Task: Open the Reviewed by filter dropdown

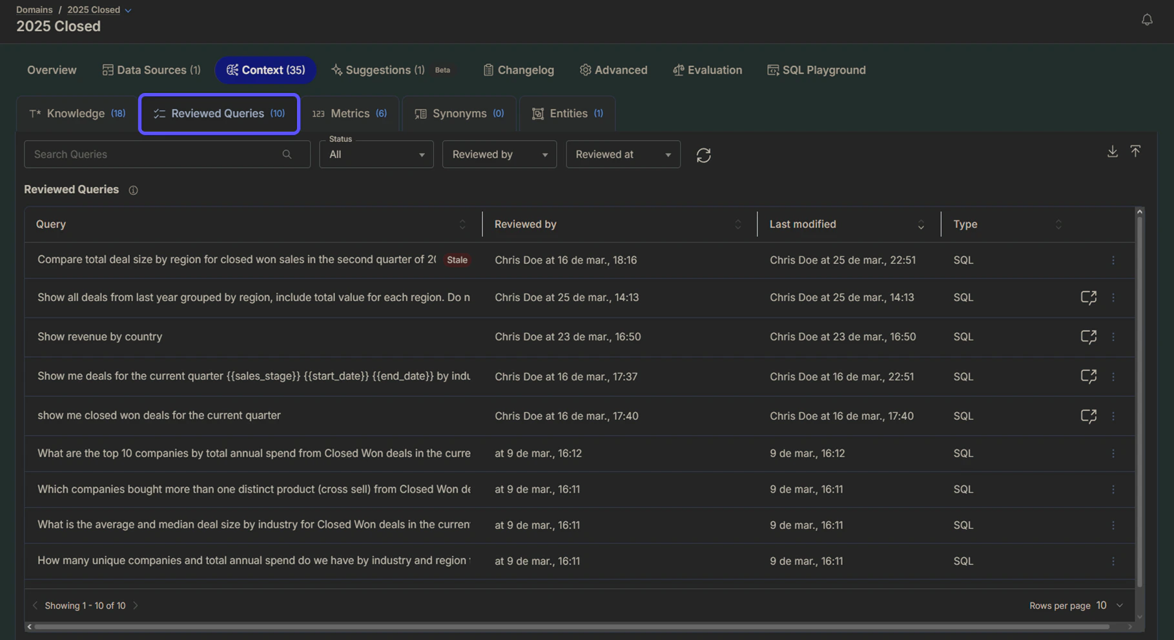Action: click(x=499, y=154)
